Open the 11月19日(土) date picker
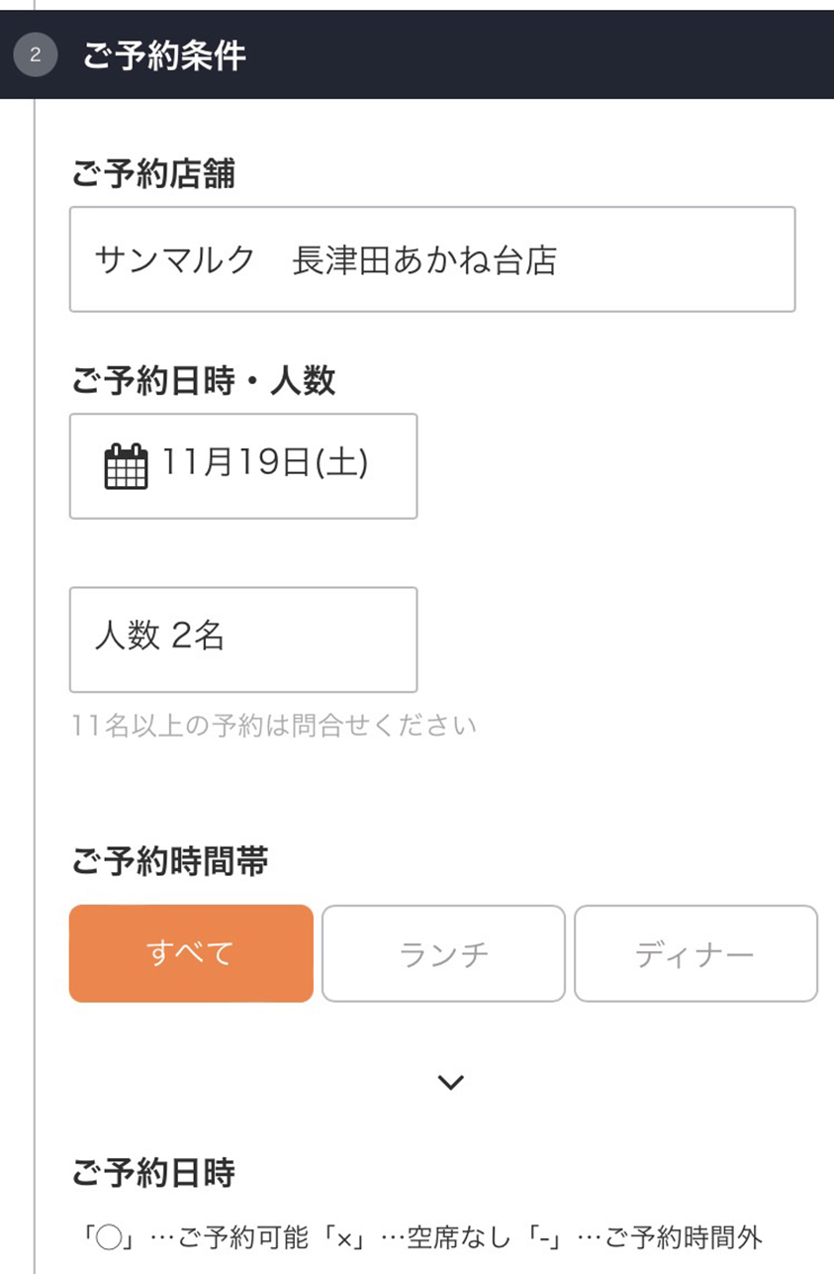Image resolution: width=834 pixels, height=1274 pixels. point(243,466)
